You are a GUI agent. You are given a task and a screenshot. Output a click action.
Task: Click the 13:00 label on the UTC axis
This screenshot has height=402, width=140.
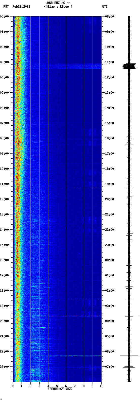pyautogui.click(x=110, y=93)
